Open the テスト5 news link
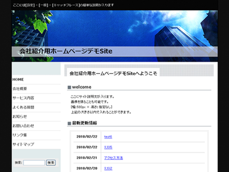Viewport: 229px width, 172px height. pos(108,147)
